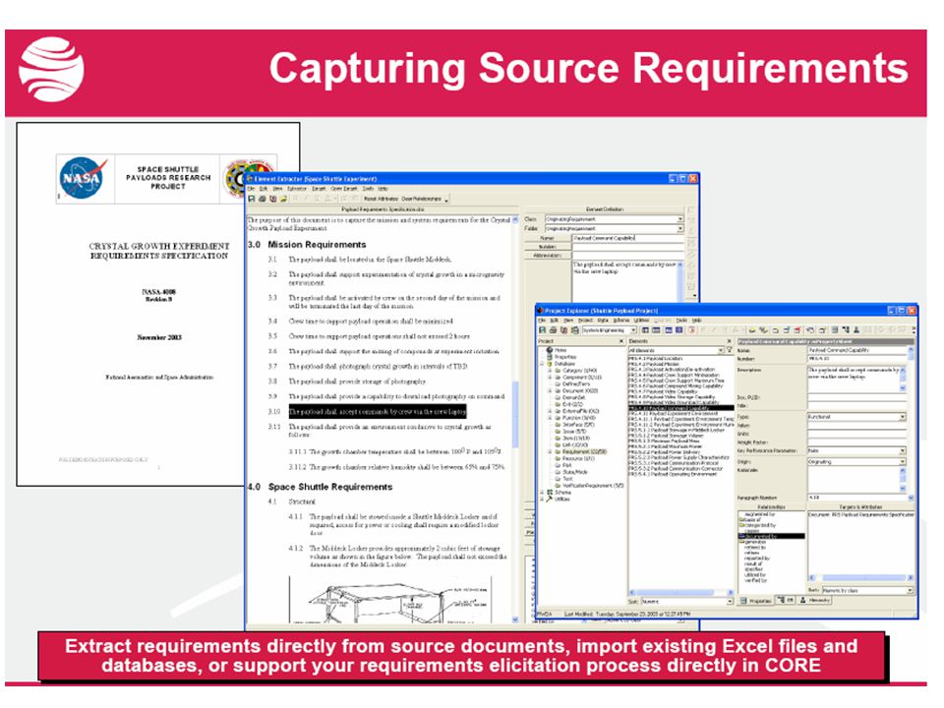Close the Project pane with its X icon
This screenshot has height=708, width=944.
tap(621, 341)
